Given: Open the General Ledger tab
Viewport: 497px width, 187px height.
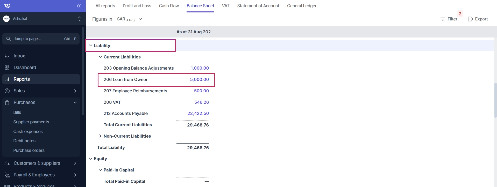Looking at the screenshot, I should pyautogui.click(x=302, y=6).
